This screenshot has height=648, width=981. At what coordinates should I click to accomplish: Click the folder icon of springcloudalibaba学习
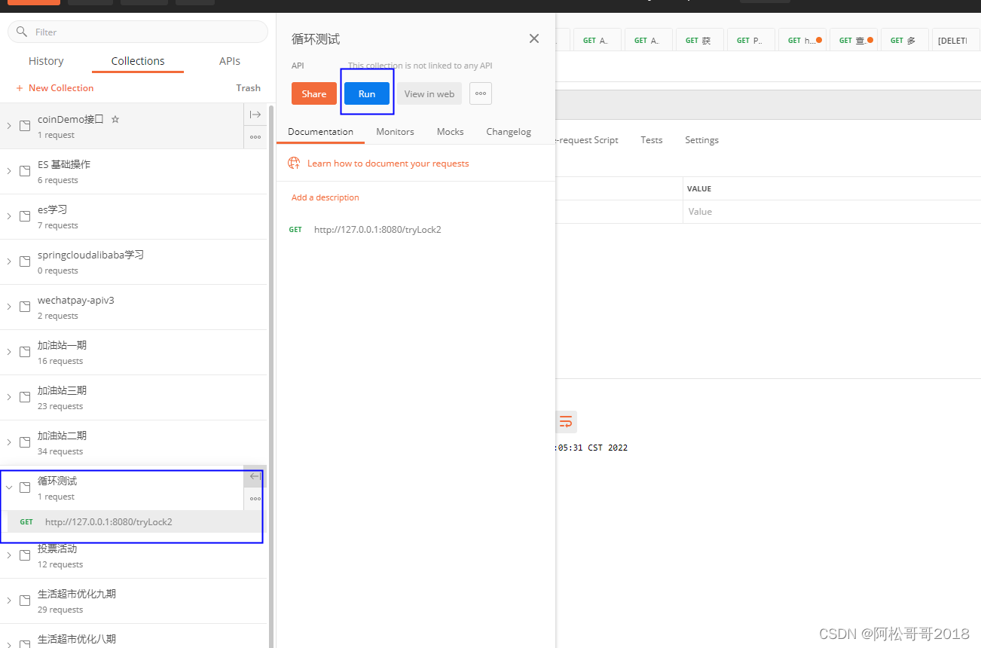tap(25, 261)
